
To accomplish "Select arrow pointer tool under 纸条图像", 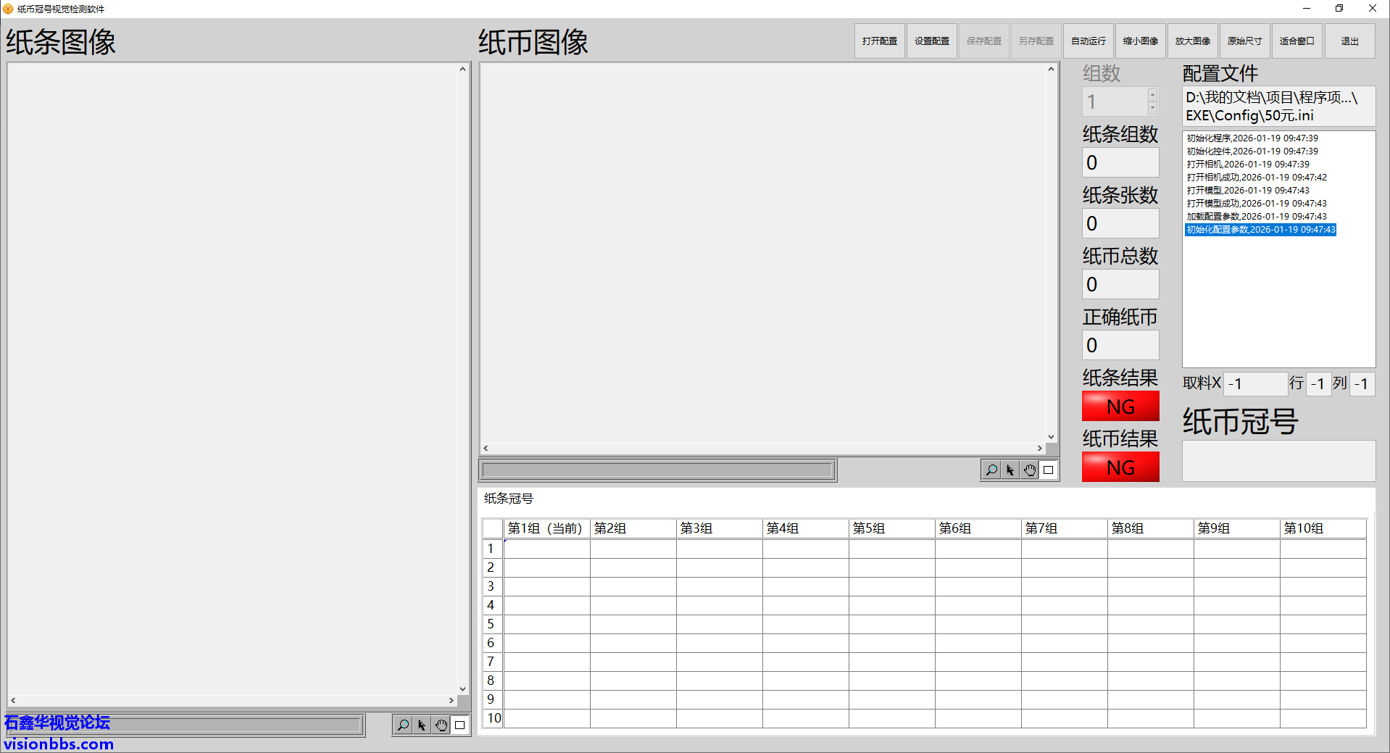I will coord(422,725).
